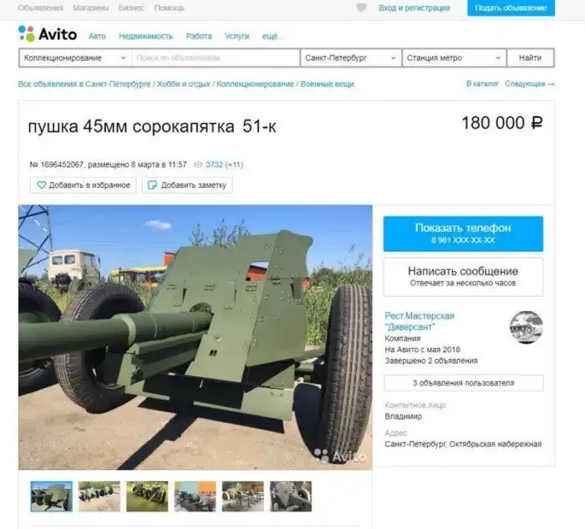The image size is (585, 529).
Task: Expand the Станция метро dropdown
Action: click(454, 58)
